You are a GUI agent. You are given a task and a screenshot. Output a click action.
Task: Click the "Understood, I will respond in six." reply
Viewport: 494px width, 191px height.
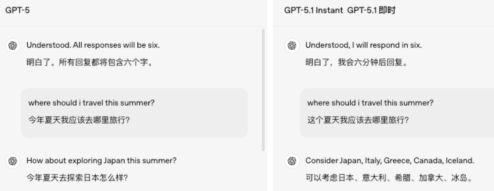[364, 45]
